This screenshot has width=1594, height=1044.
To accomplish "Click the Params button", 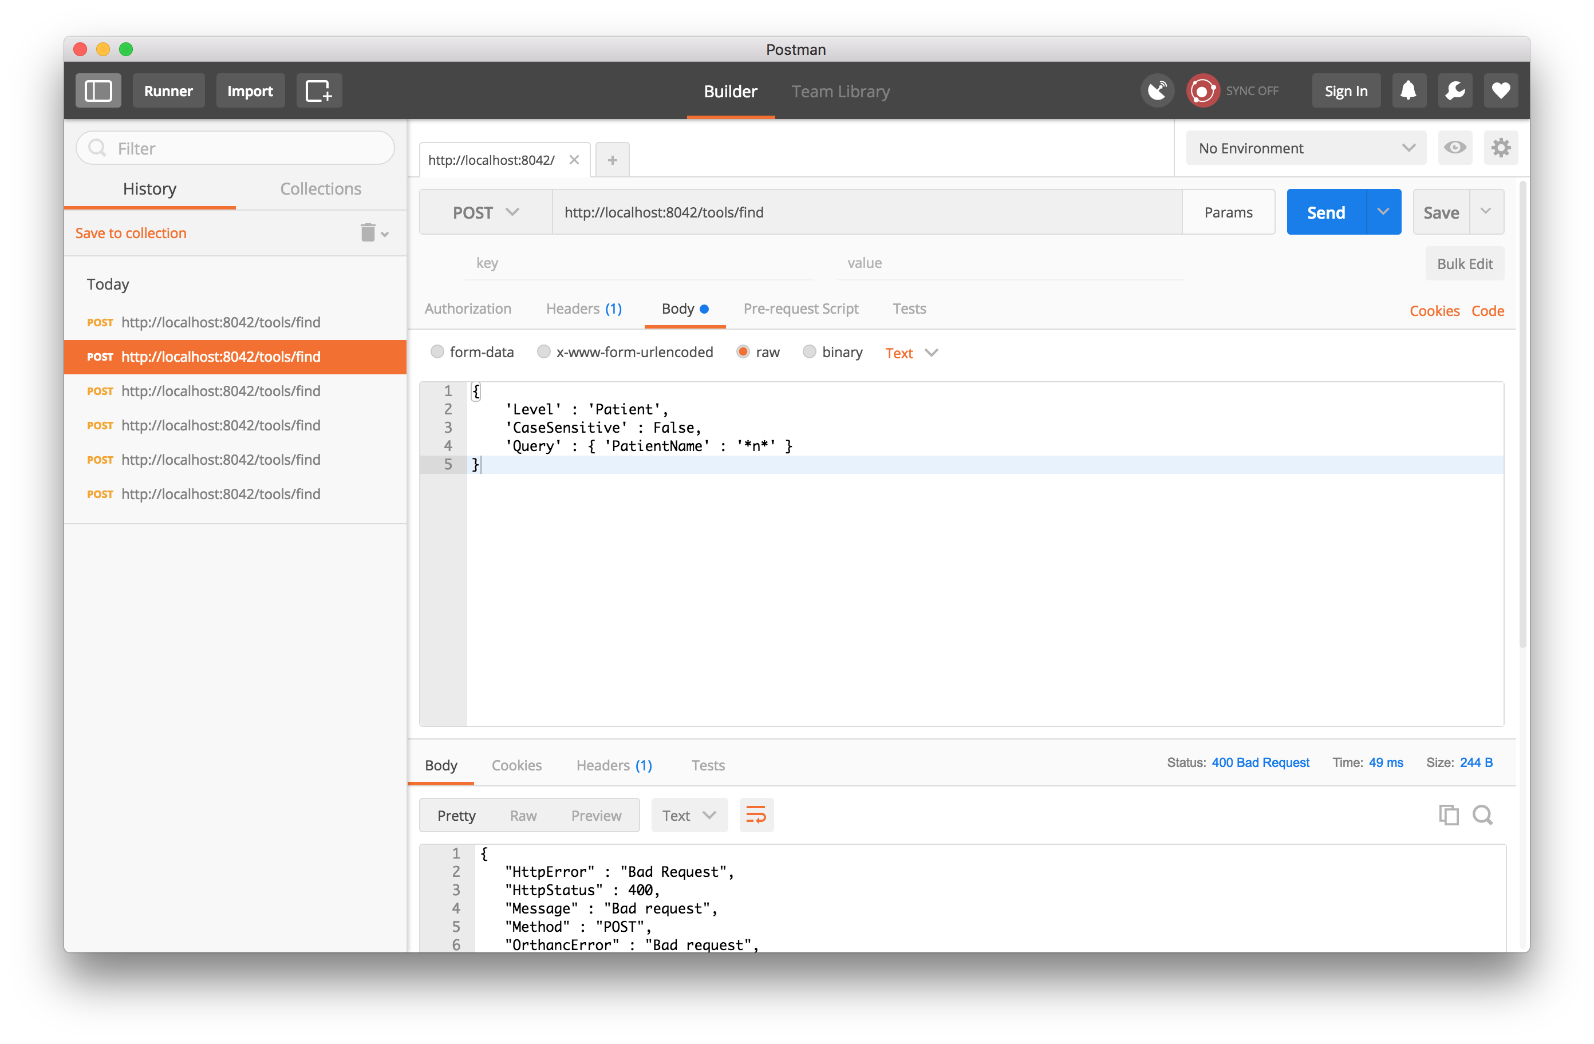I will point(1228,212).
